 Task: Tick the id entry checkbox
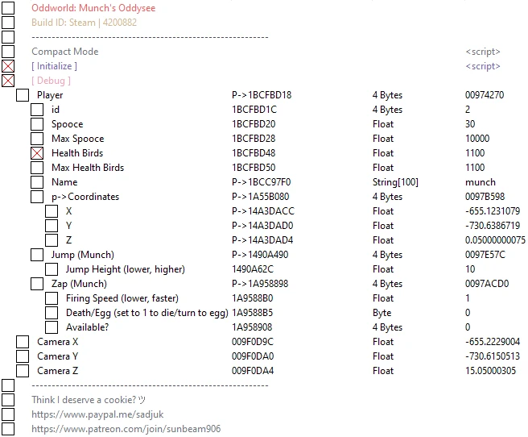(x=37, y=110)
